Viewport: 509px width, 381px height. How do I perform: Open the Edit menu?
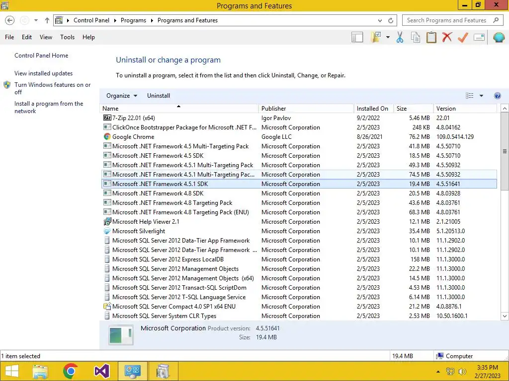point(27,37)
